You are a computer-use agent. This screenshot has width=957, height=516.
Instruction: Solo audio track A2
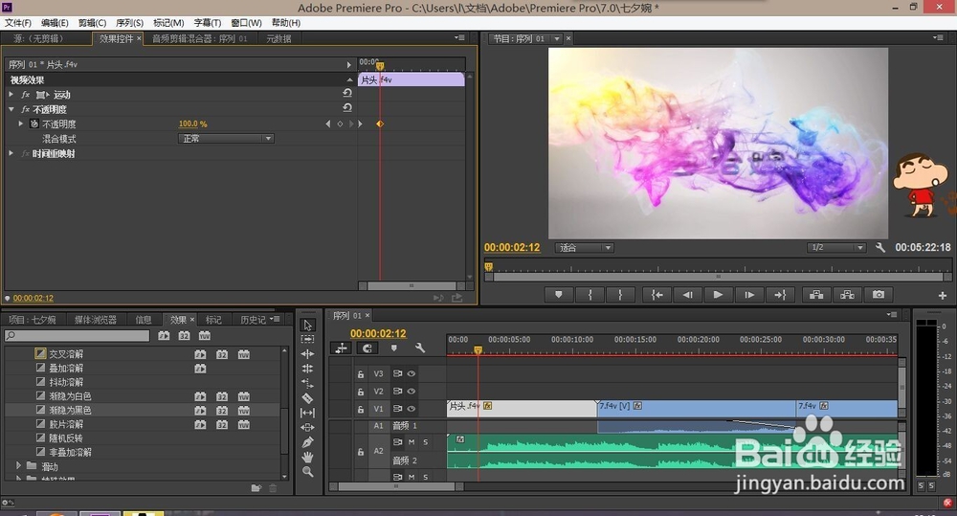[x=426, y=441]
